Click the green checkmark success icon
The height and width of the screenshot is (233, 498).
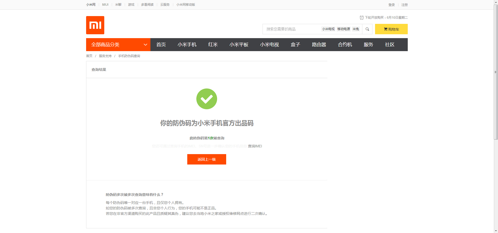[207, 99]
